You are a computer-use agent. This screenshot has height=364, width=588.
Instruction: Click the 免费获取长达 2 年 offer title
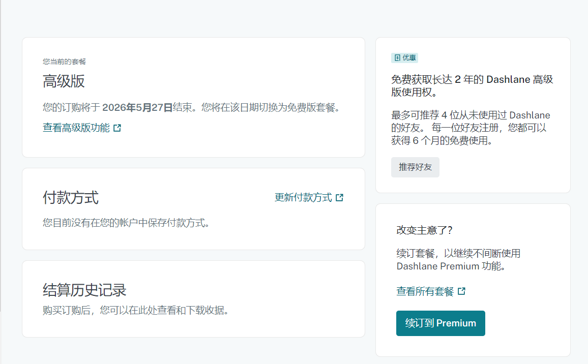click(472, 86)
